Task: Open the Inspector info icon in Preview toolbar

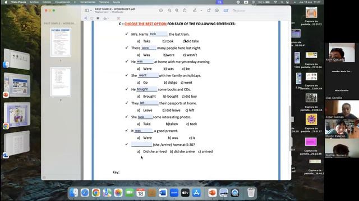Action: coord(161,11)
